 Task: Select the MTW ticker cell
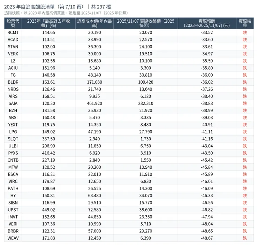tap(13, 167)
